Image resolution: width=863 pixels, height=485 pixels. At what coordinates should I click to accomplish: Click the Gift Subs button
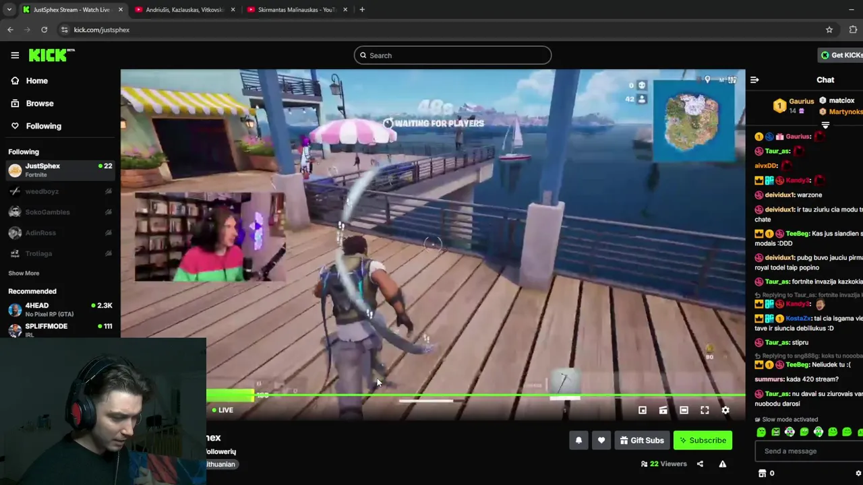pyautogui.click(x=641, y=441)
